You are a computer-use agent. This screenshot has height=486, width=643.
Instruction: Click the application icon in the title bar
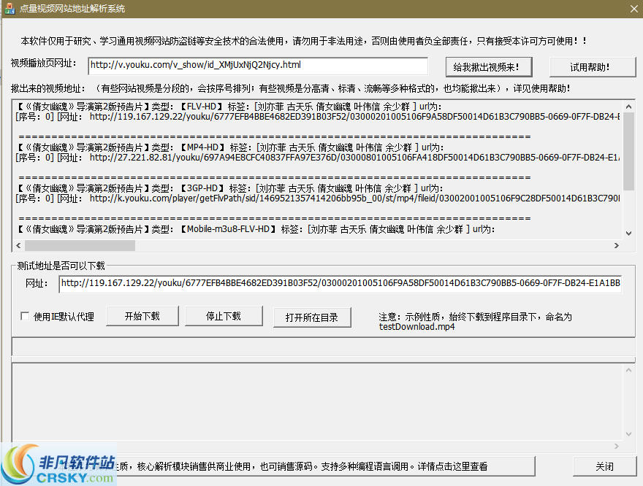pyautogui.click(x=9, y=8)
